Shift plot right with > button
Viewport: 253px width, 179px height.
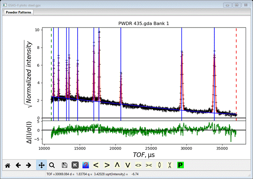coord(107,165)
